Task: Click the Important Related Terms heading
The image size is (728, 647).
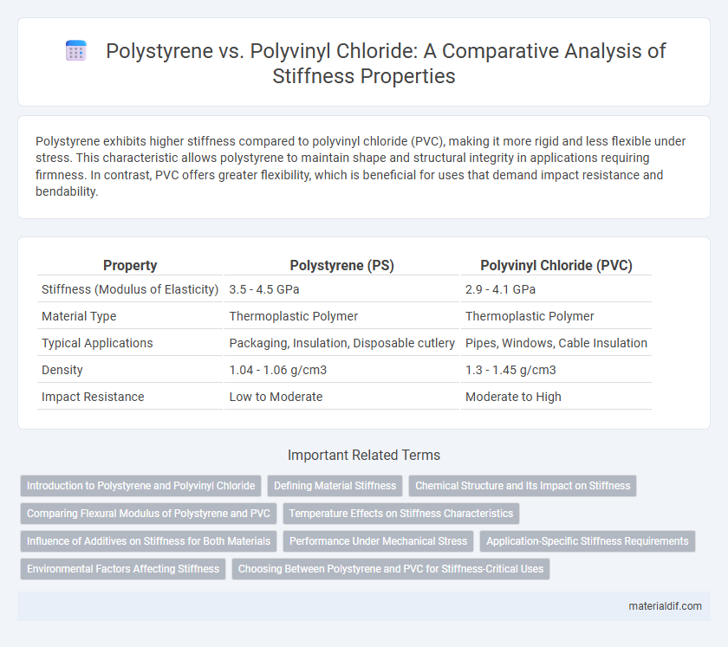Action: tap(364, 455)
